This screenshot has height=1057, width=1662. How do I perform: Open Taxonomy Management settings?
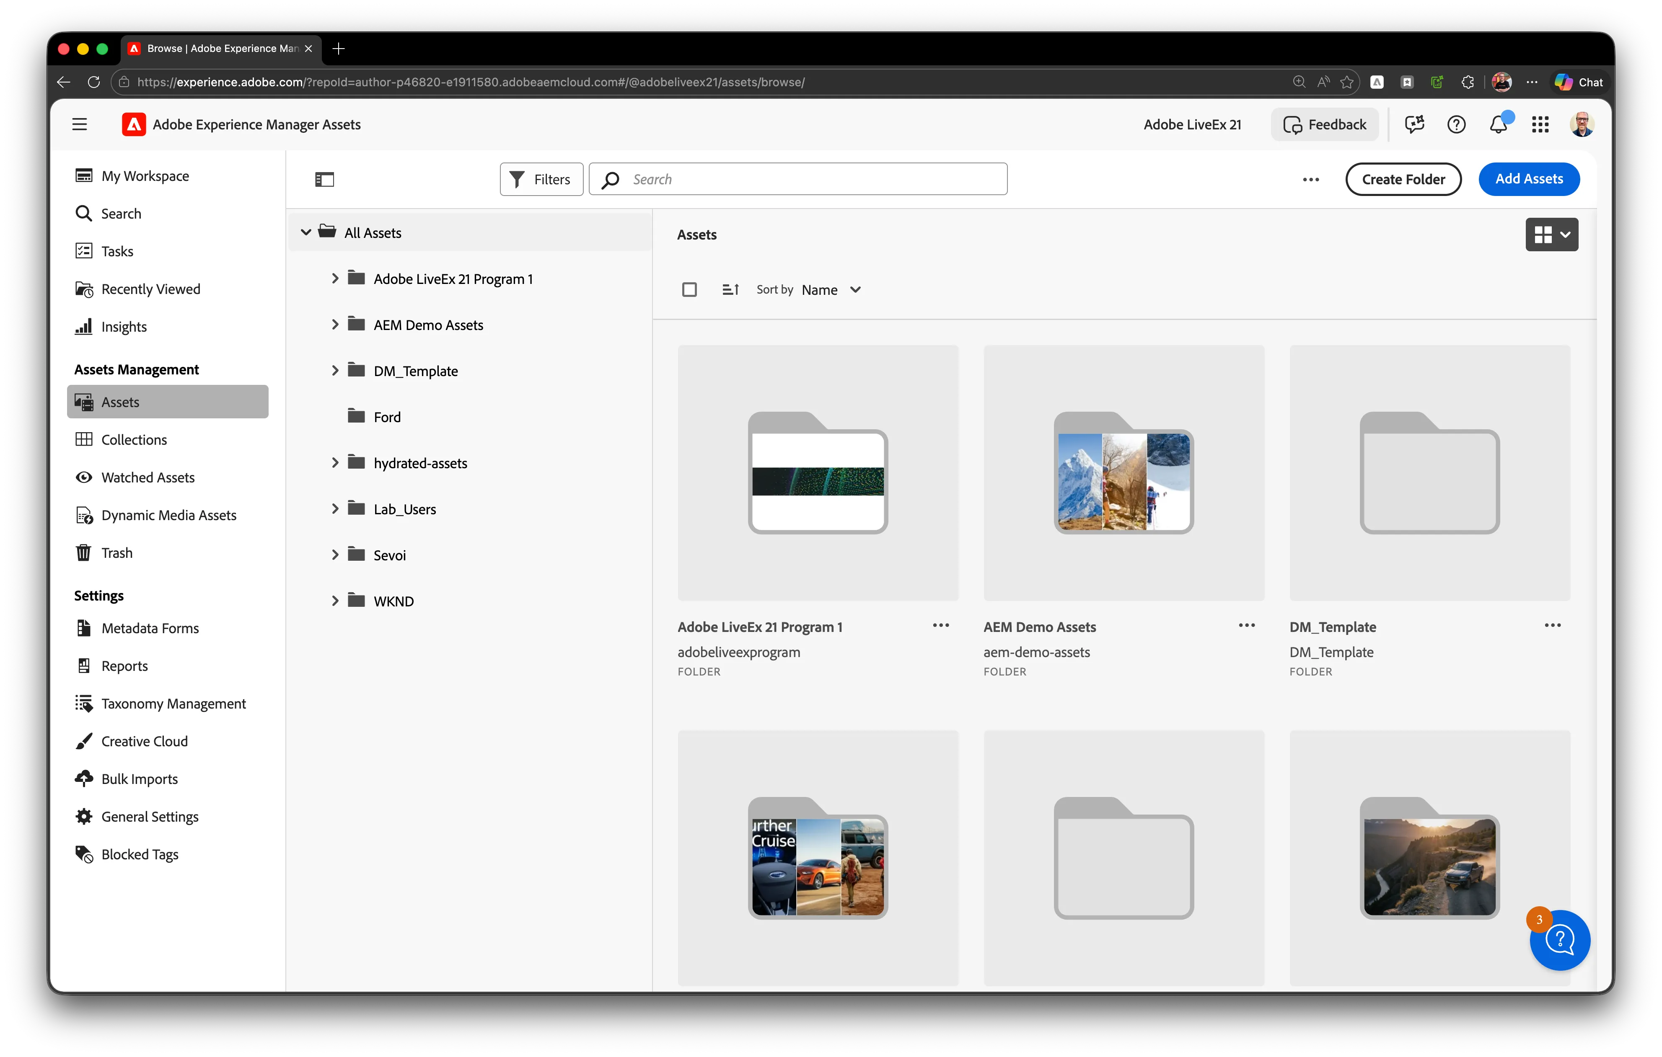pyautogui.click(x=168, y=703)
